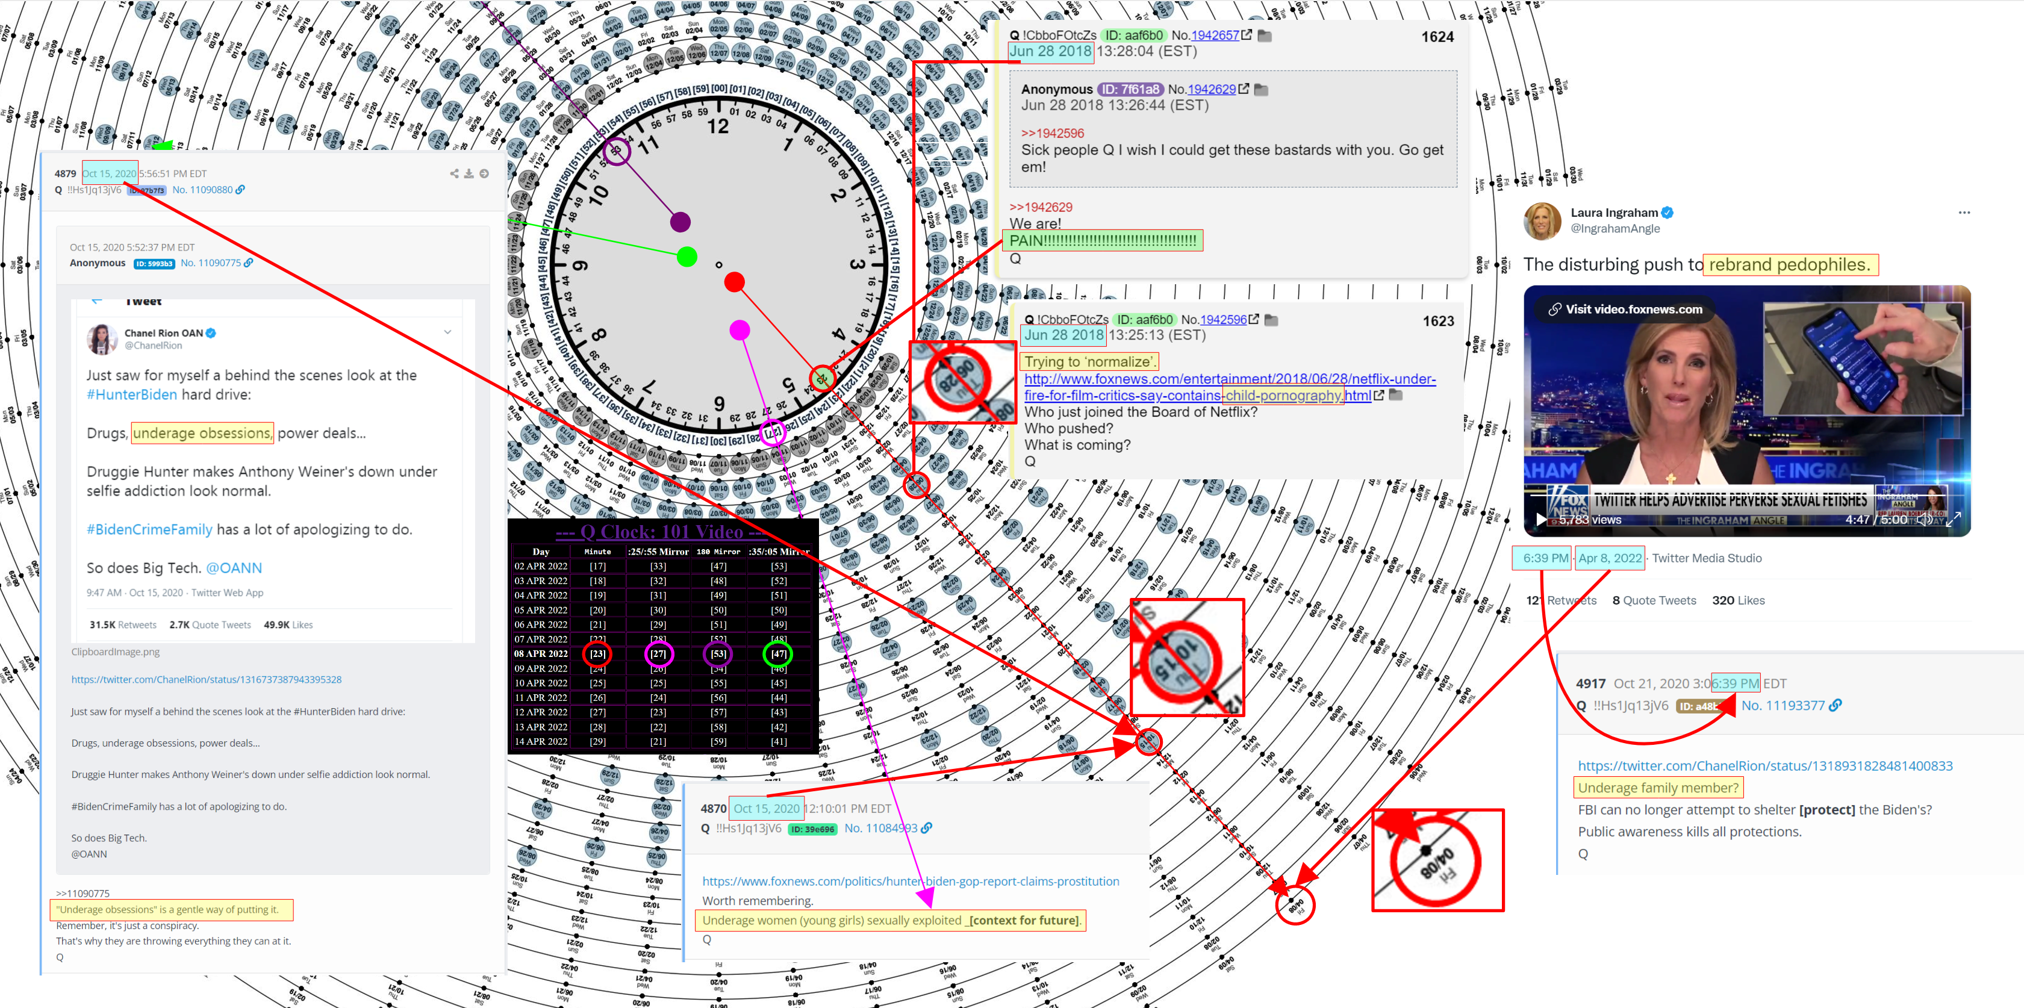Click the volume icon on the tweet video
This screenshot has width=2024, height=1008.
1924,519
